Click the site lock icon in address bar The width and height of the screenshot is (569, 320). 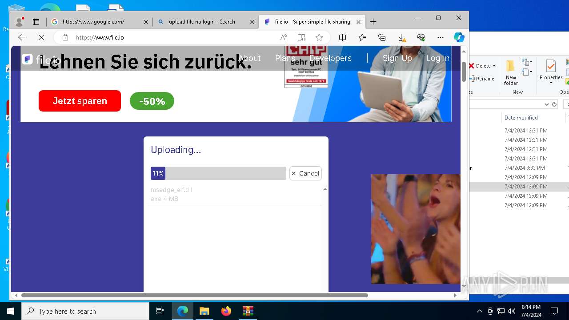(65, 37)
